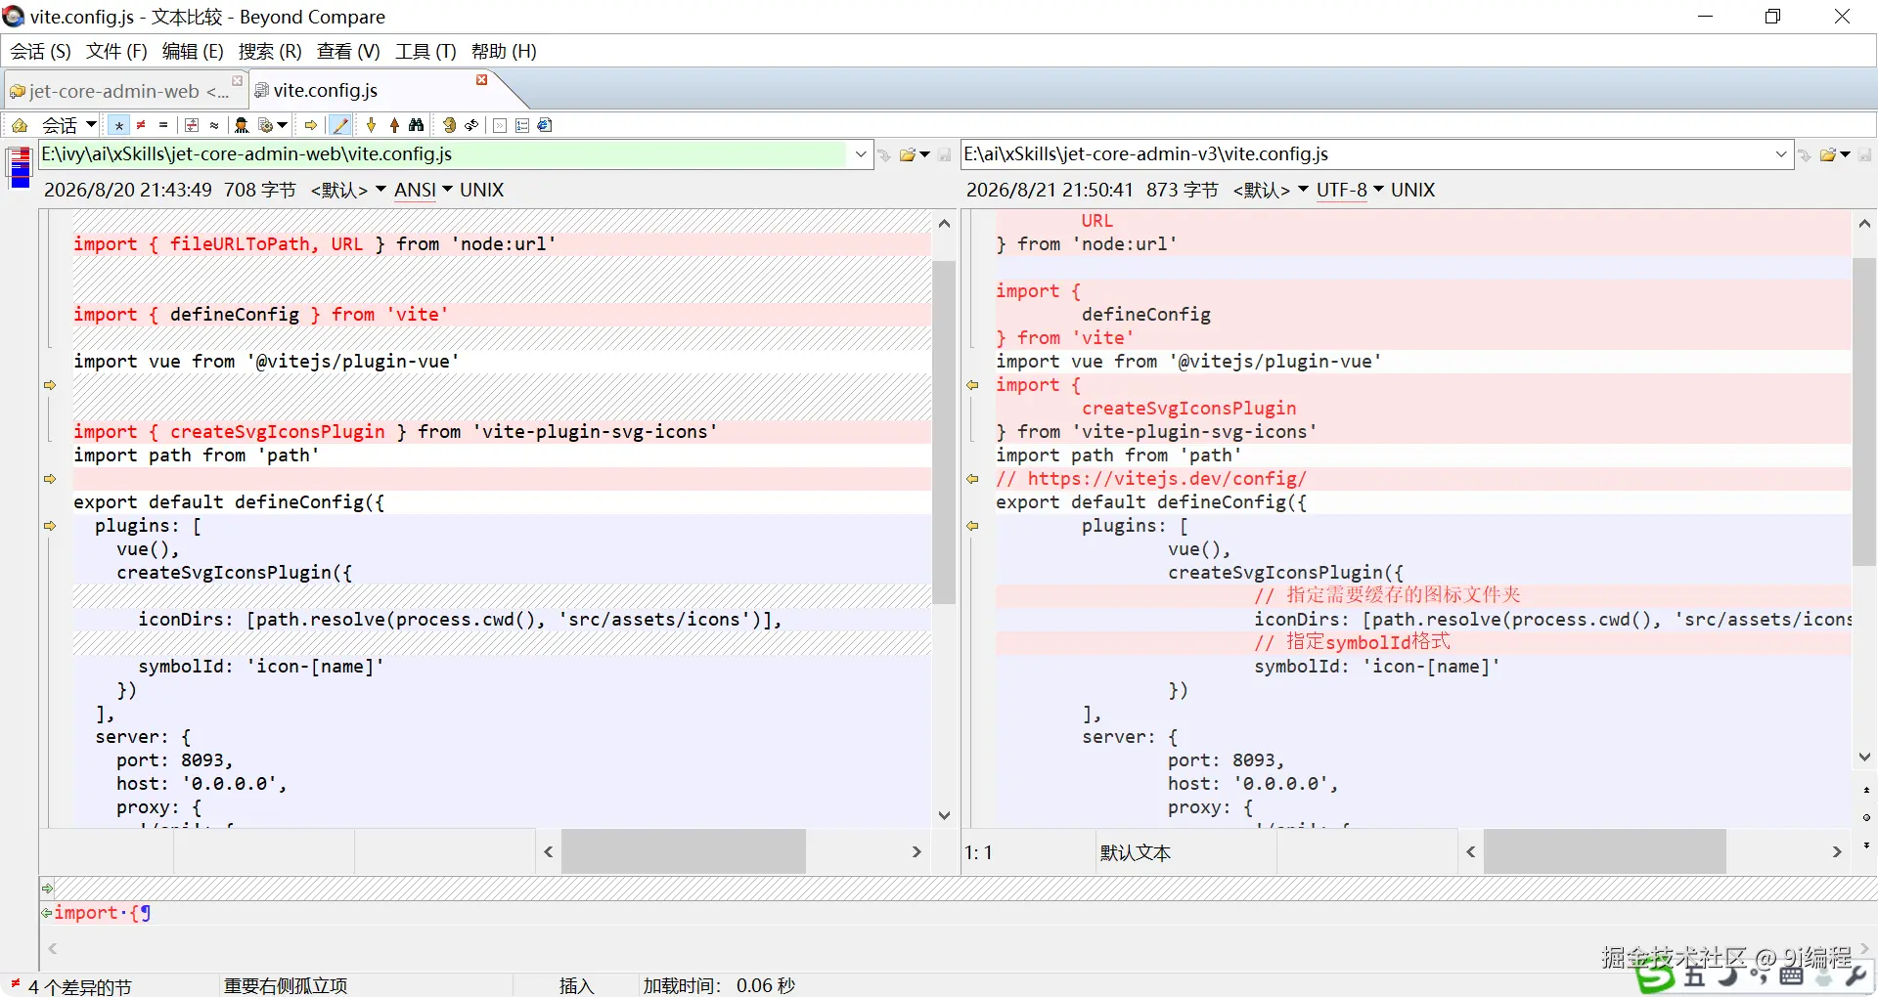Click left gutter arrow beside createSvgIconsPlugin import
The image size is (1878, 997).
click(x=50, y=385)
